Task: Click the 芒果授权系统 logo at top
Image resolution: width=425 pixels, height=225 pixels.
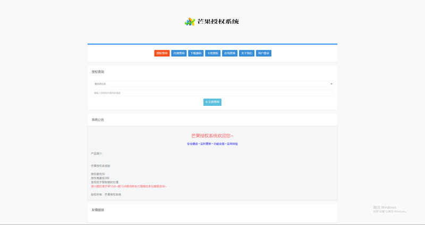Action: pos(211,22)
